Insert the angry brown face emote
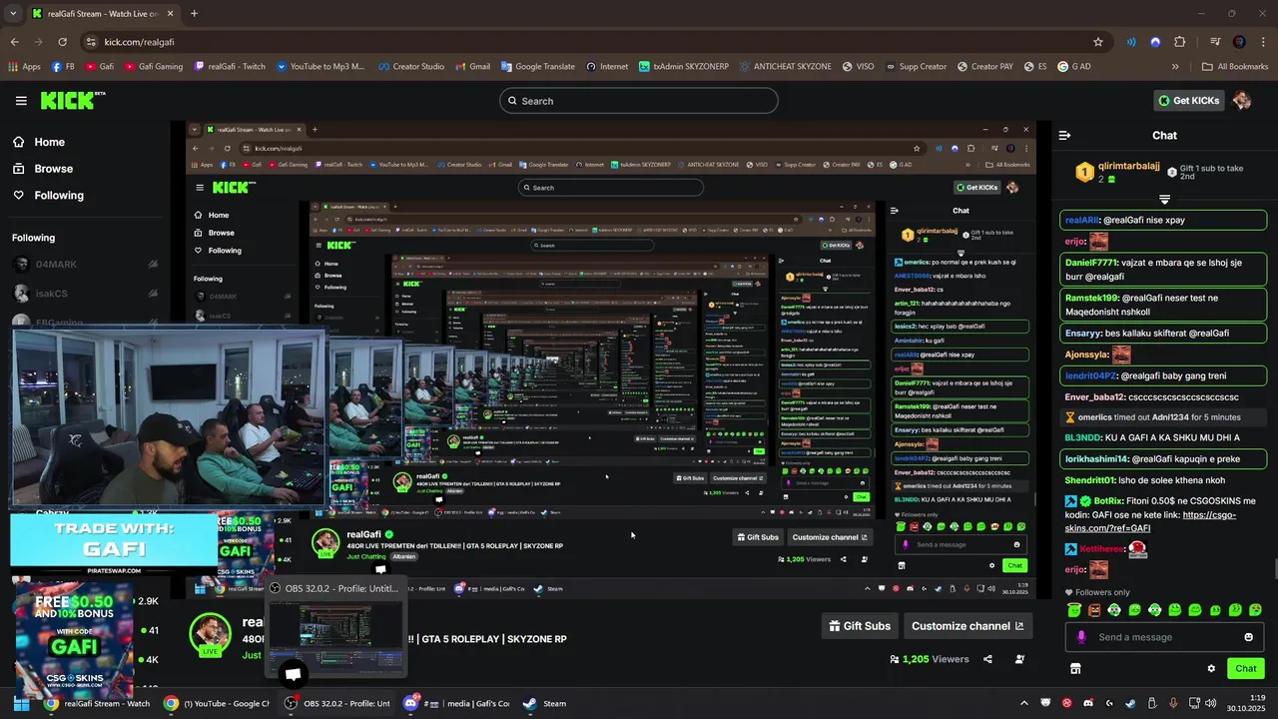This screenshot has height=719, width=1278. [x=1094, y=610]
